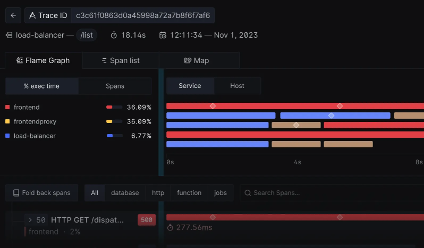
Task: Click second diamond marker on top red bar
Action: point(340,106)
